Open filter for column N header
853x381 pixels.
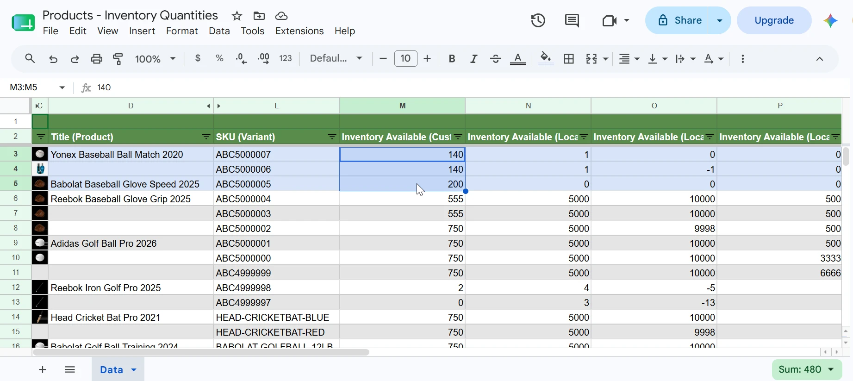coord(584,137)
